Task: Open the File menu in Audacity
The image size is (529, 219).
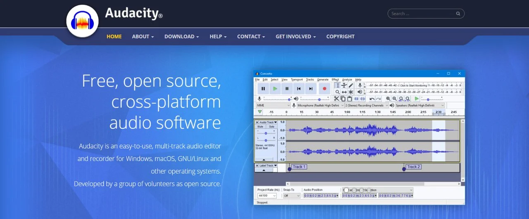Action: tap(257, 80)
